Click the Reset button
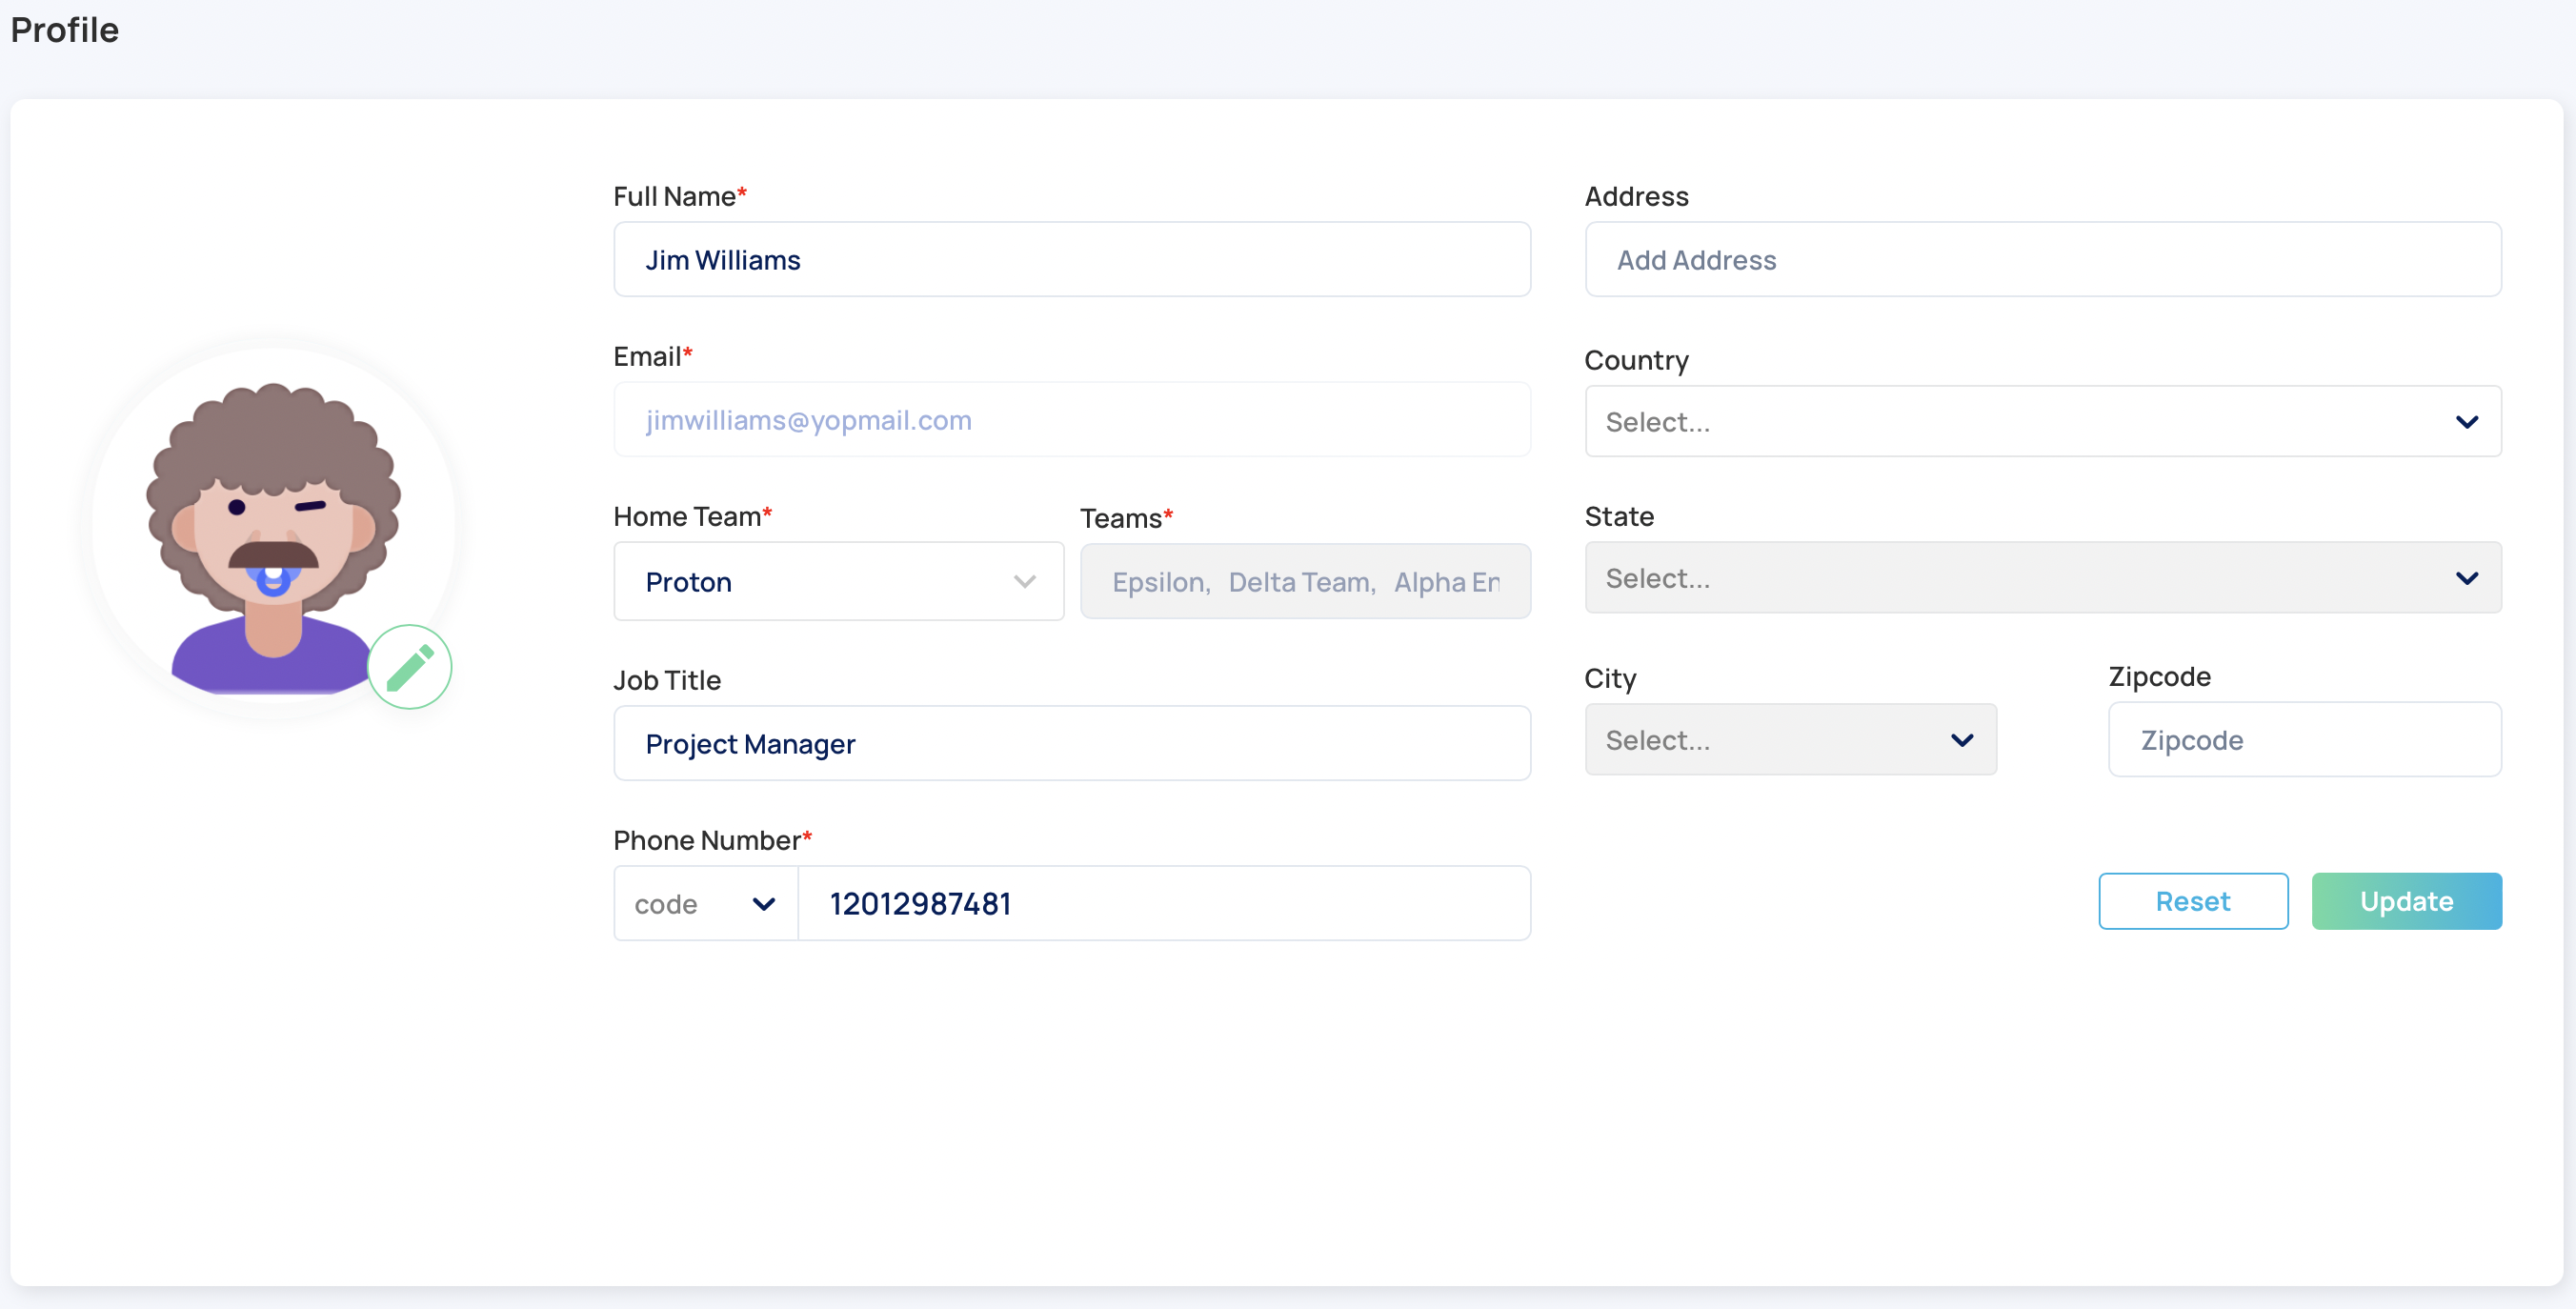 pyautogui.click(x=2193, y=900)
